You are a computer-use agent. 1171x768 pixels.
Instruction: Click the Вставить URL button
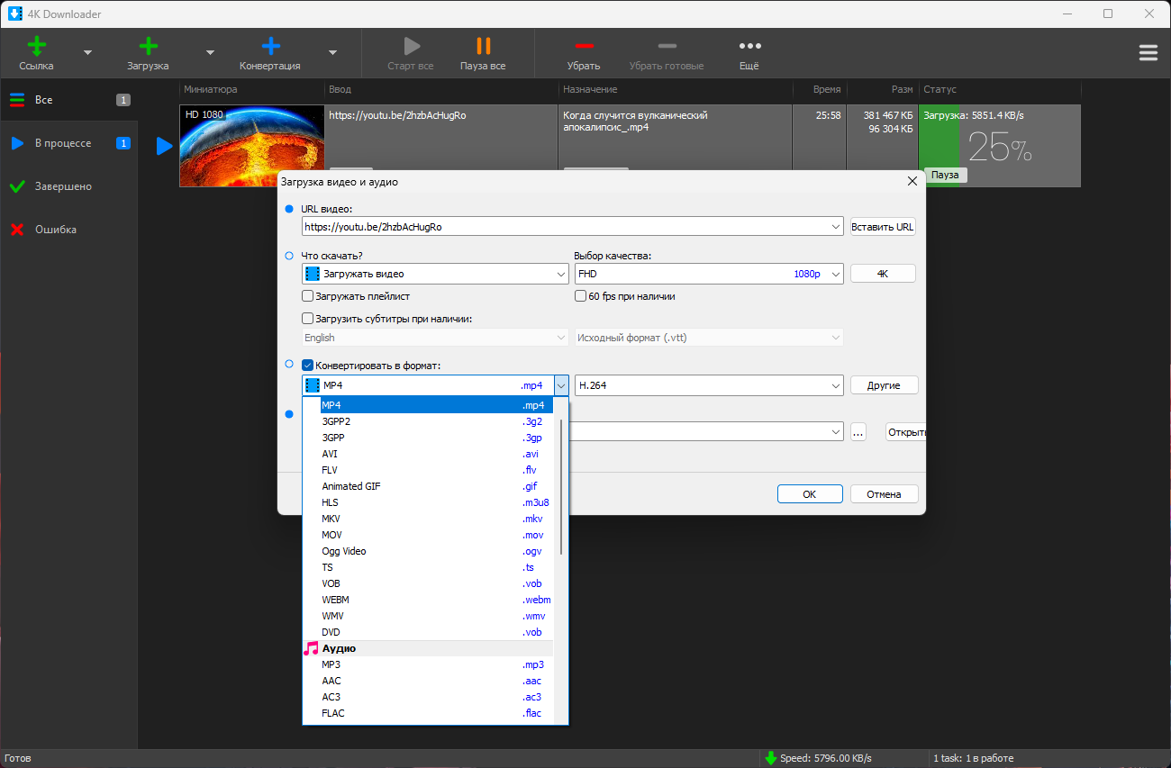coord(883,227)
